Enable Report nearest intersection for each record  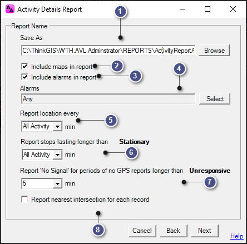click(x=24, y=200)
